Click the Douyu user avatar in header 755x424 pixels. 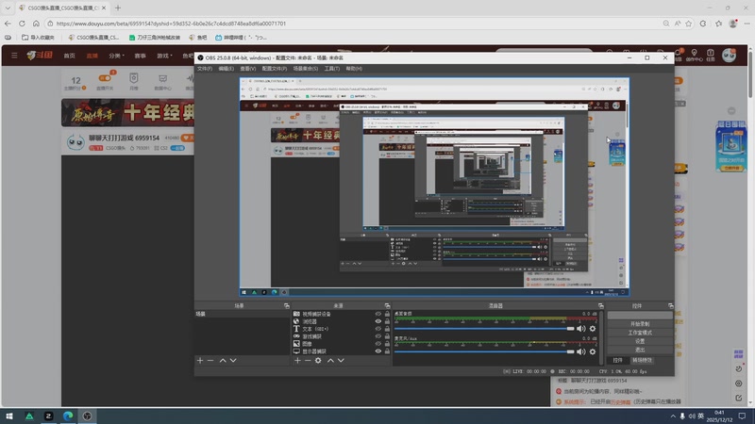pyautogui.click(x=729, y=56)
